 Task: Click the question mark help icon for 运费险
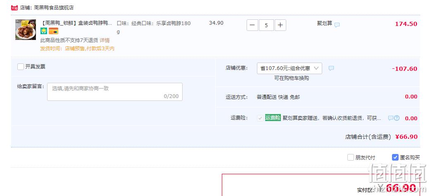397,118
